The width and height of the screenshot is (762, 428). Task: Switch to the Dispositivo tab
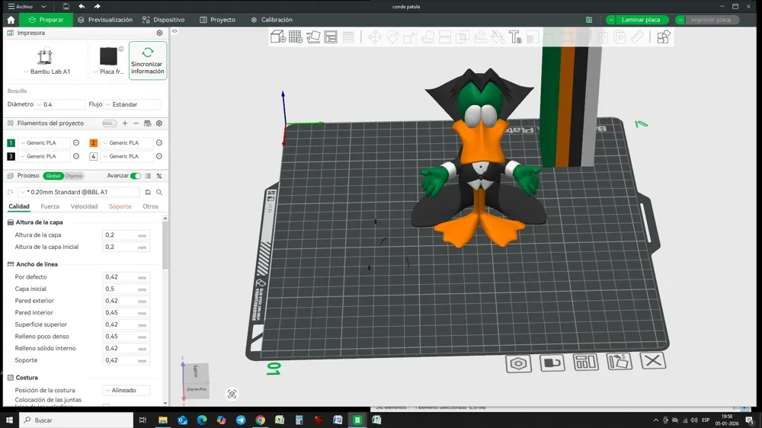(x=163, y=20)
